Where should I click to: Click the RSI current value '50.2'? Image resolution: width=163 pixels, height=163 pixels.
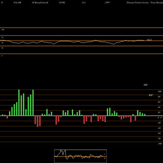coord(149,40)
